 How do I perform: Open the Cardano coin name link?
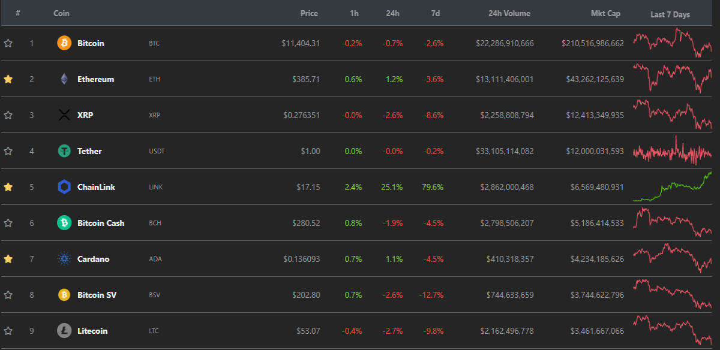pyautogui.click(x=93, y=259)
